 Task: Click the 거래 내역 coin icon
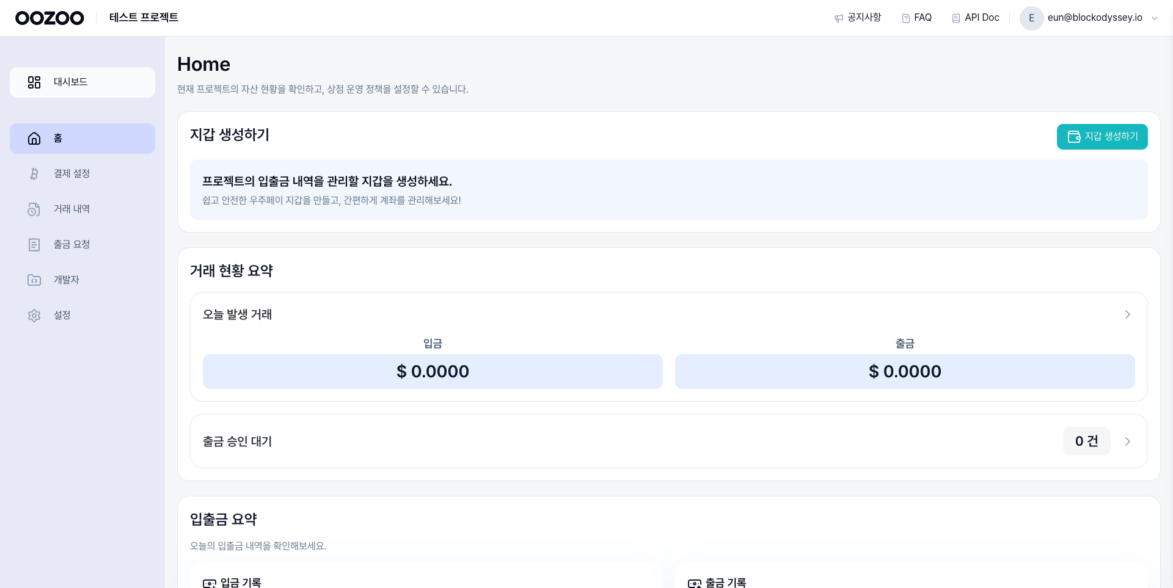34,209
